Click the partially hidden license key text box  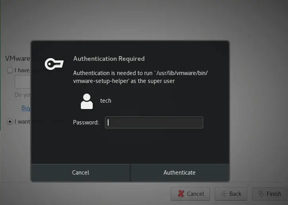[x=23, y=82]
